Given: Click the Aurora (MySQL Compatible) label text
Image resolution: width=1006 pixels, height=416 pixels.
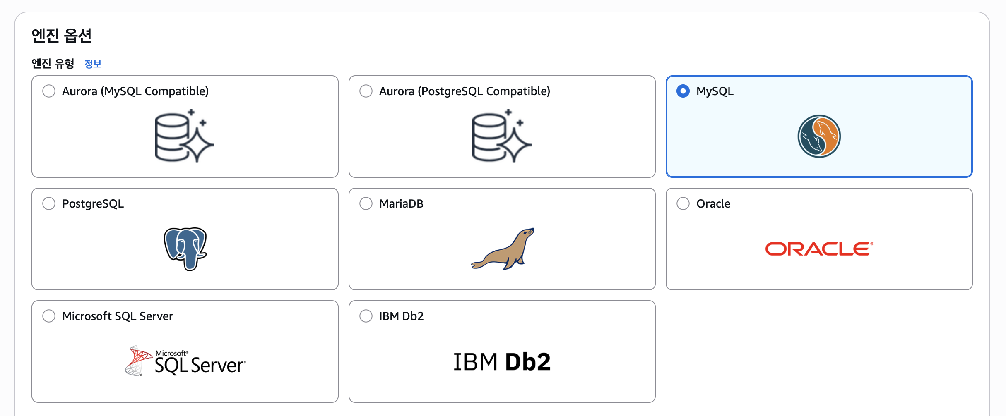Looking at the screenshot, I should tap(135, 91).
